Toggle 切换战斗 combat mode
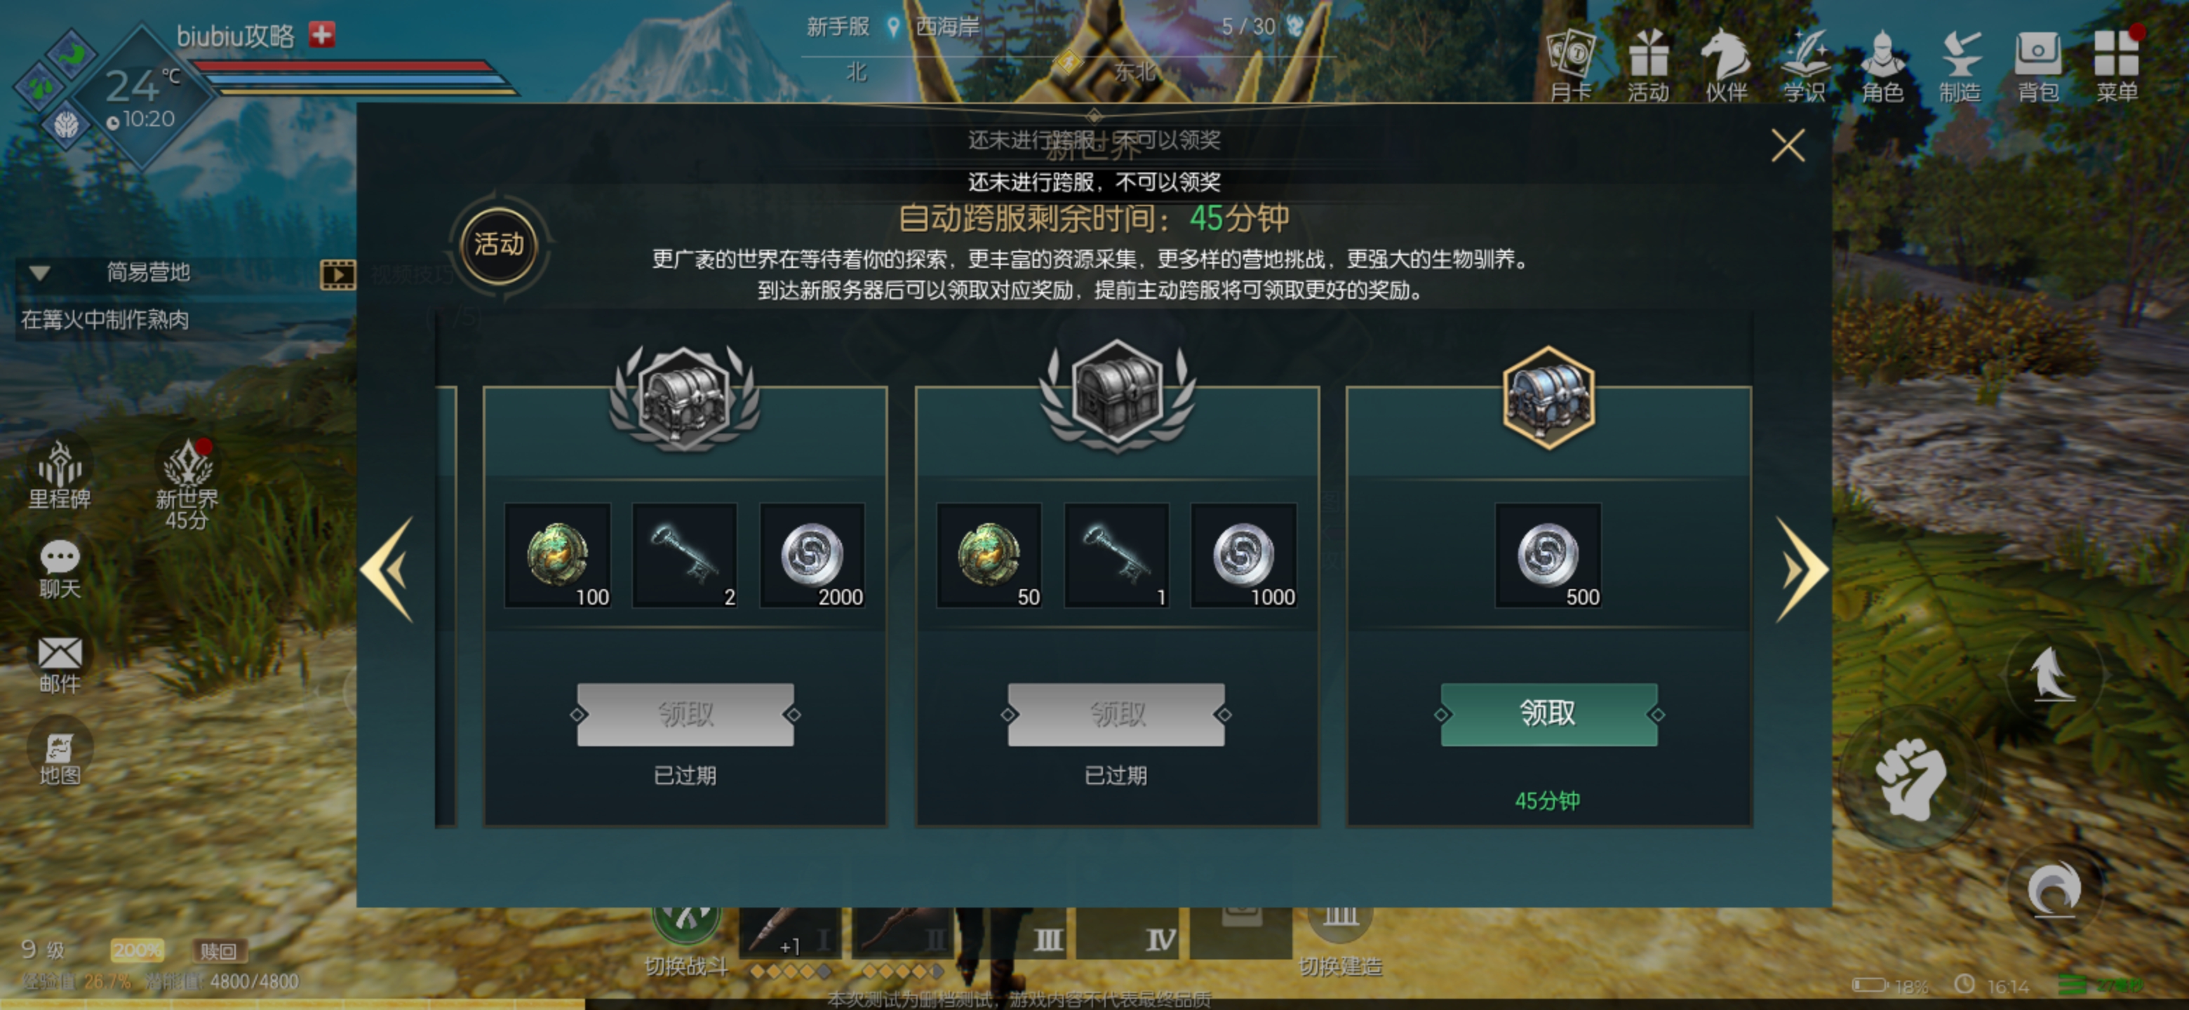 (x=685, y=938)
